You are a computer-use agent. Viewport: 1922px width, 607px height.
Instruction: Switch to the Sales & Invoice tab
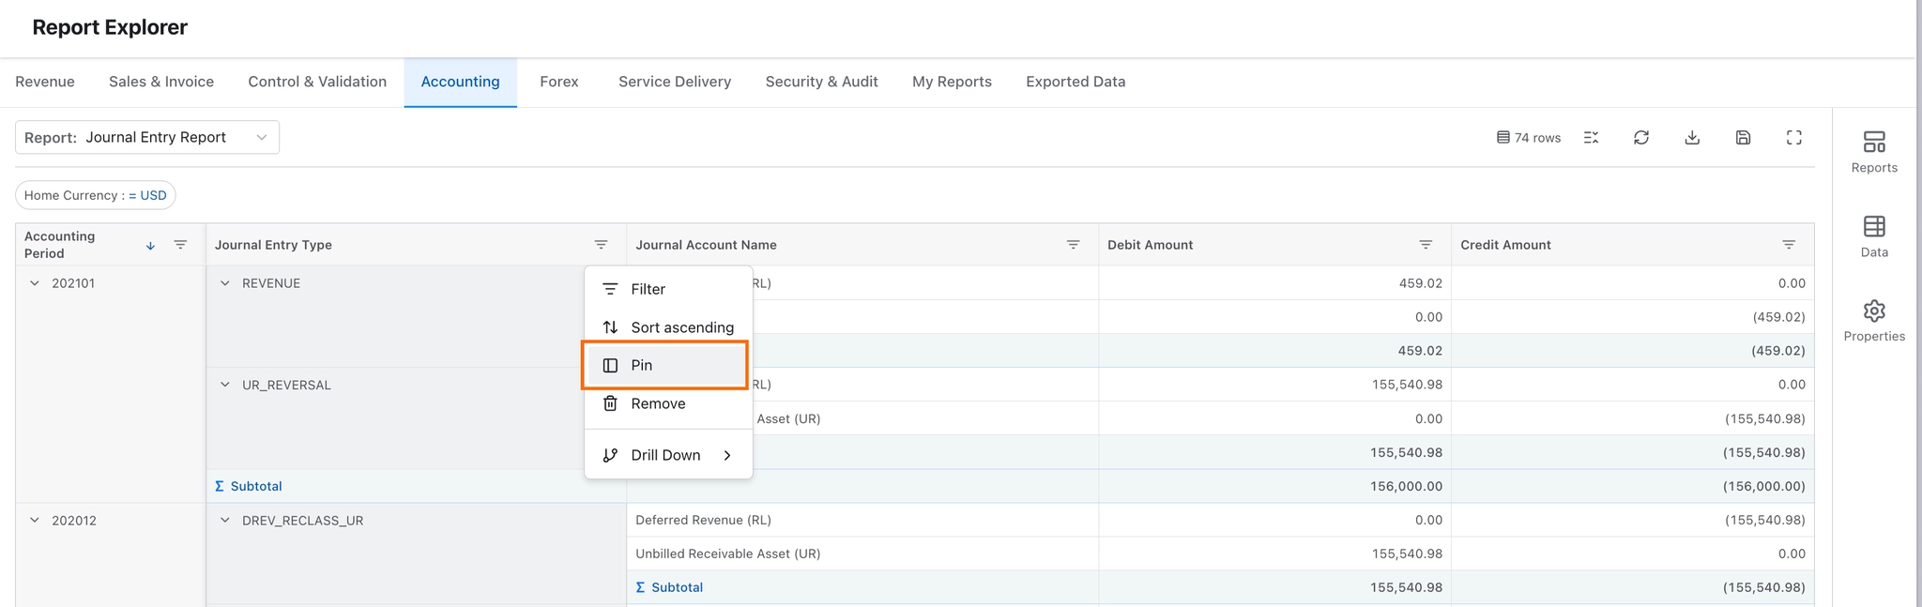[161, 82]
